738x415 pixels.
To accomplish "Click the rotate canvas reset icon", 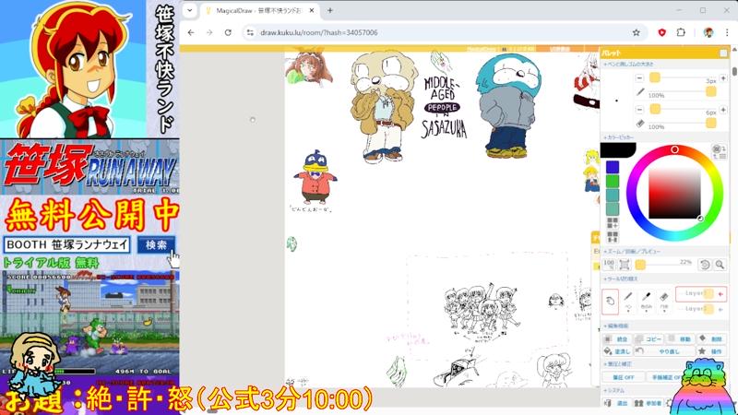I will click(x=705, y=265).
